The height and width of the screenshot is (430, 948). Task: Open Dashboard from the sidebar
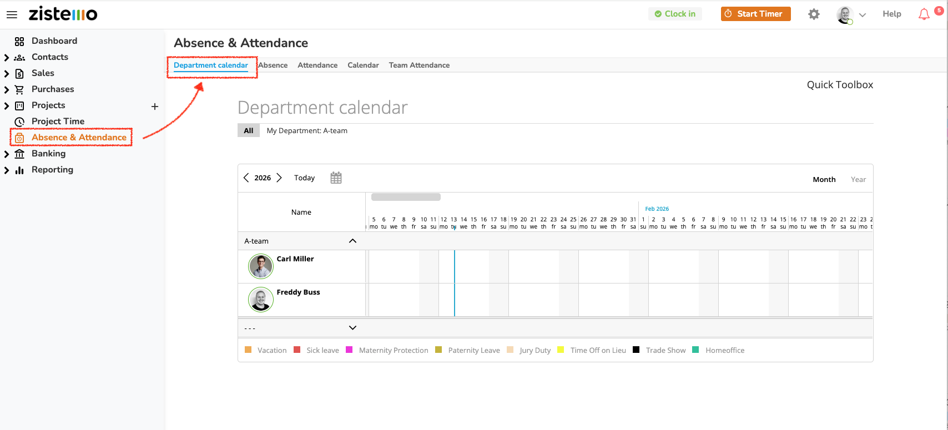54,41
